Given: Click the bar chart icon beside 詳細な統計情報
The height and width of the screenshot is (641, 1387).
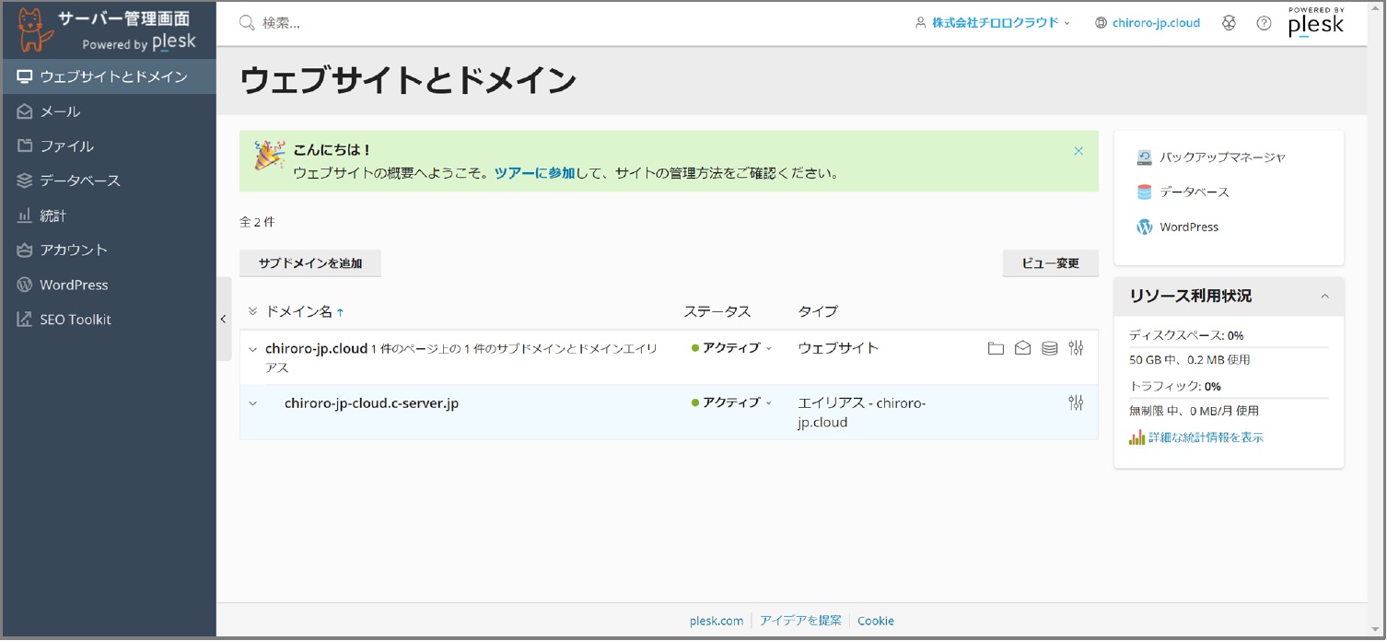Looking at the screenshot, I should (x=1136, y=437).
